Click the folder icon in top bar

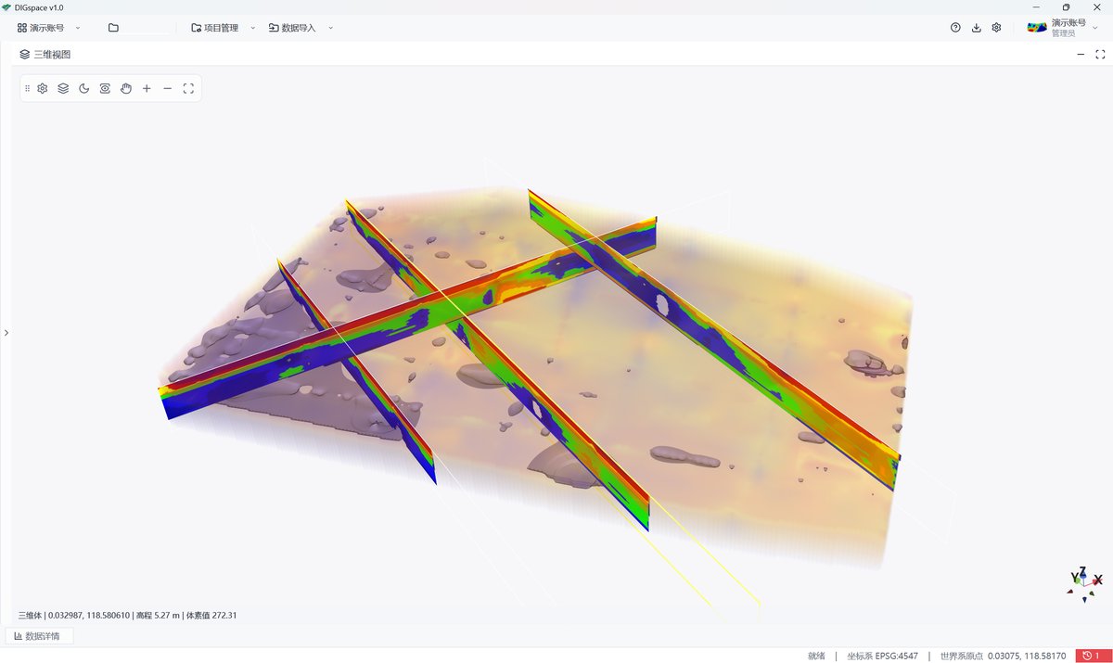point(113,28)
